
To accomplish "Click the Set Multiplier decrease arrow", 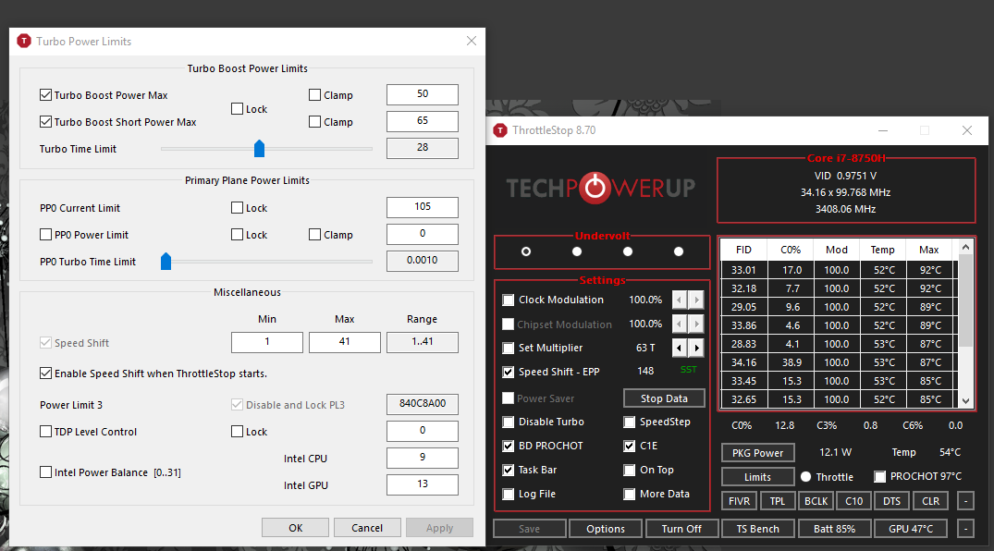I will click(680, 348).
